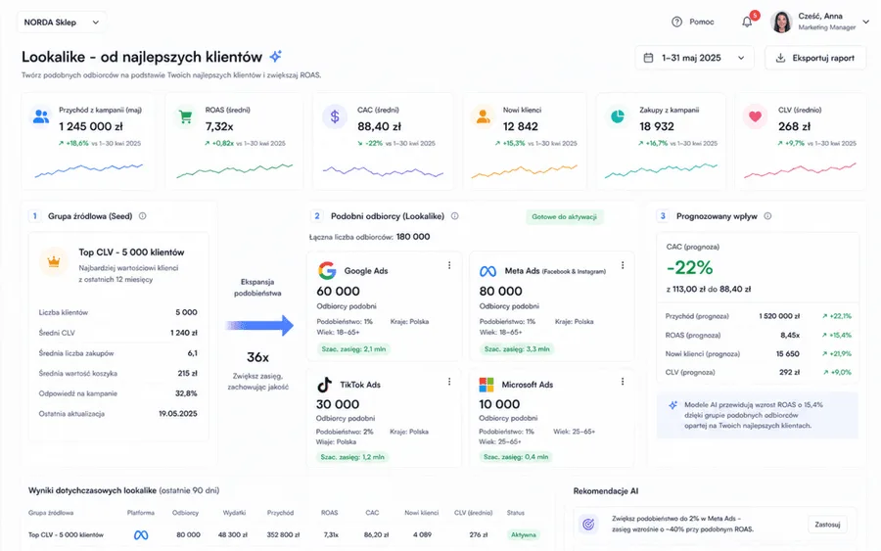This screenshot has width=881, height=551.
Task: Open Google Ads card three-dot menu
Action: coord(449,265)
